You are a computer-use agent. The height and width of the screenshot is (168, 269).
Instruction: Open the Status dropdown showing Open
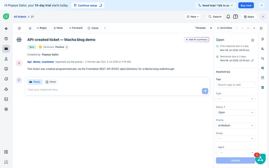click(x=236, y=112)
